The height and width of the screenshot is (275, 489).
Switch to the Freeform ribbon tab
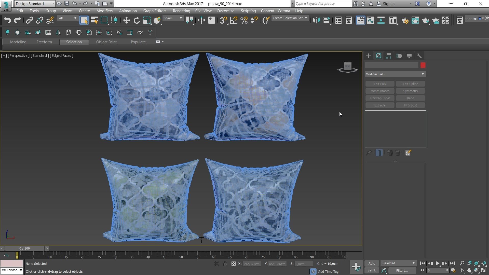(x=44, y=42)
